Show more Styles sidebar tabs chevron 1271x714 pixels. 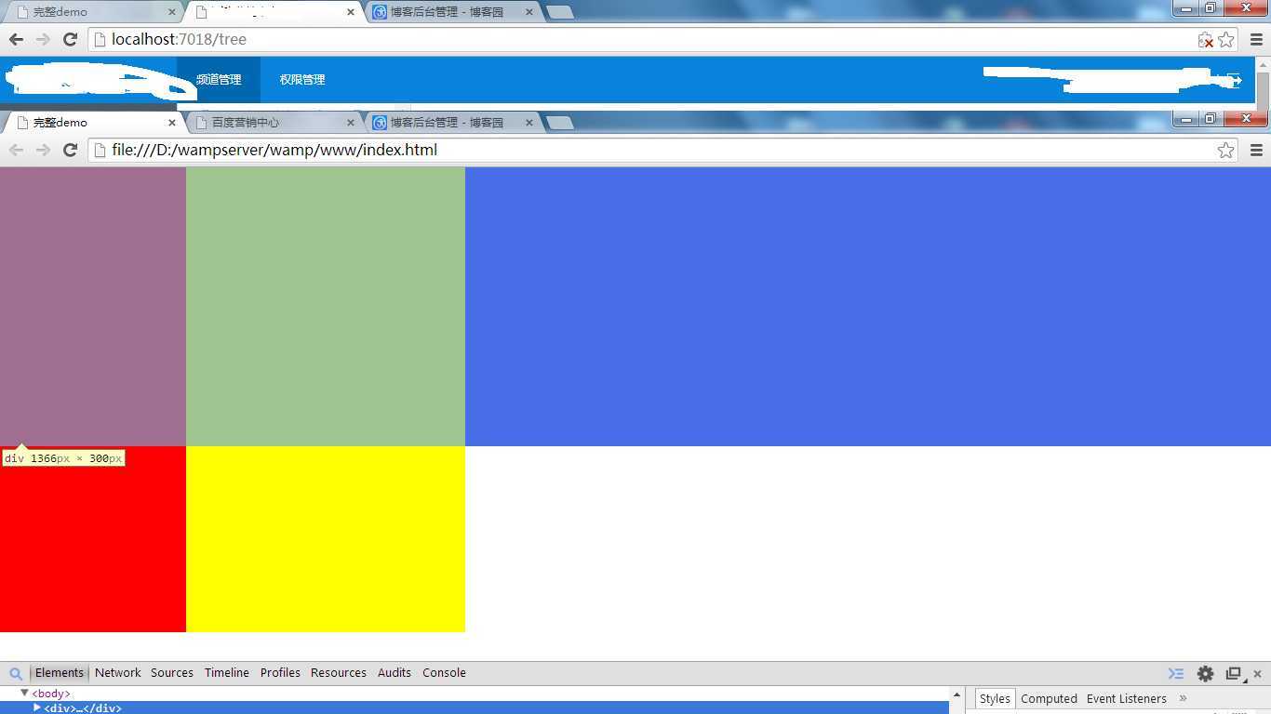[x=1184, y=698]
